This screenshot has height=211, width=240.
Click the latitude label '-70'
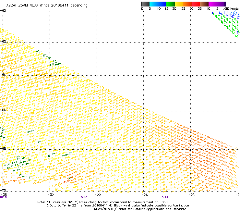3,190
